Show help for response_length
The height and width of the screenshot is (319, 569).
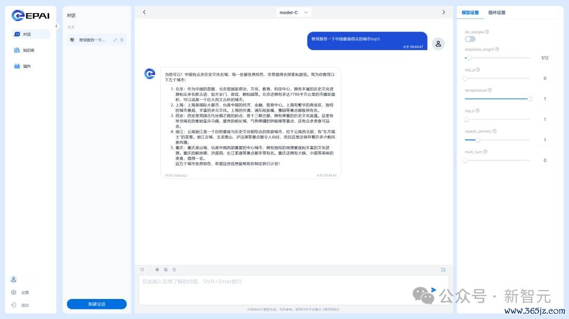497,50
